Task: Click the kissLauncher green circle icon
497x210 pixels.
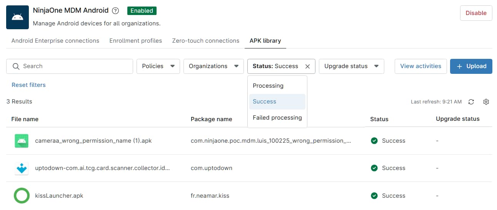Action: 22,196
